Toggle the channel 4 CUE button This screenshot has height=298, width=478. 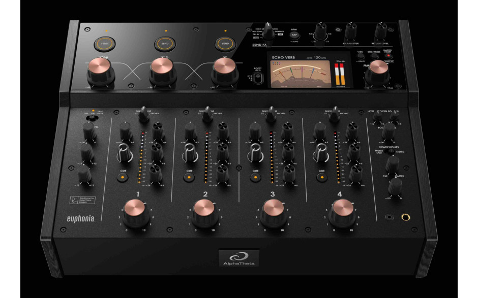[321, 177]
